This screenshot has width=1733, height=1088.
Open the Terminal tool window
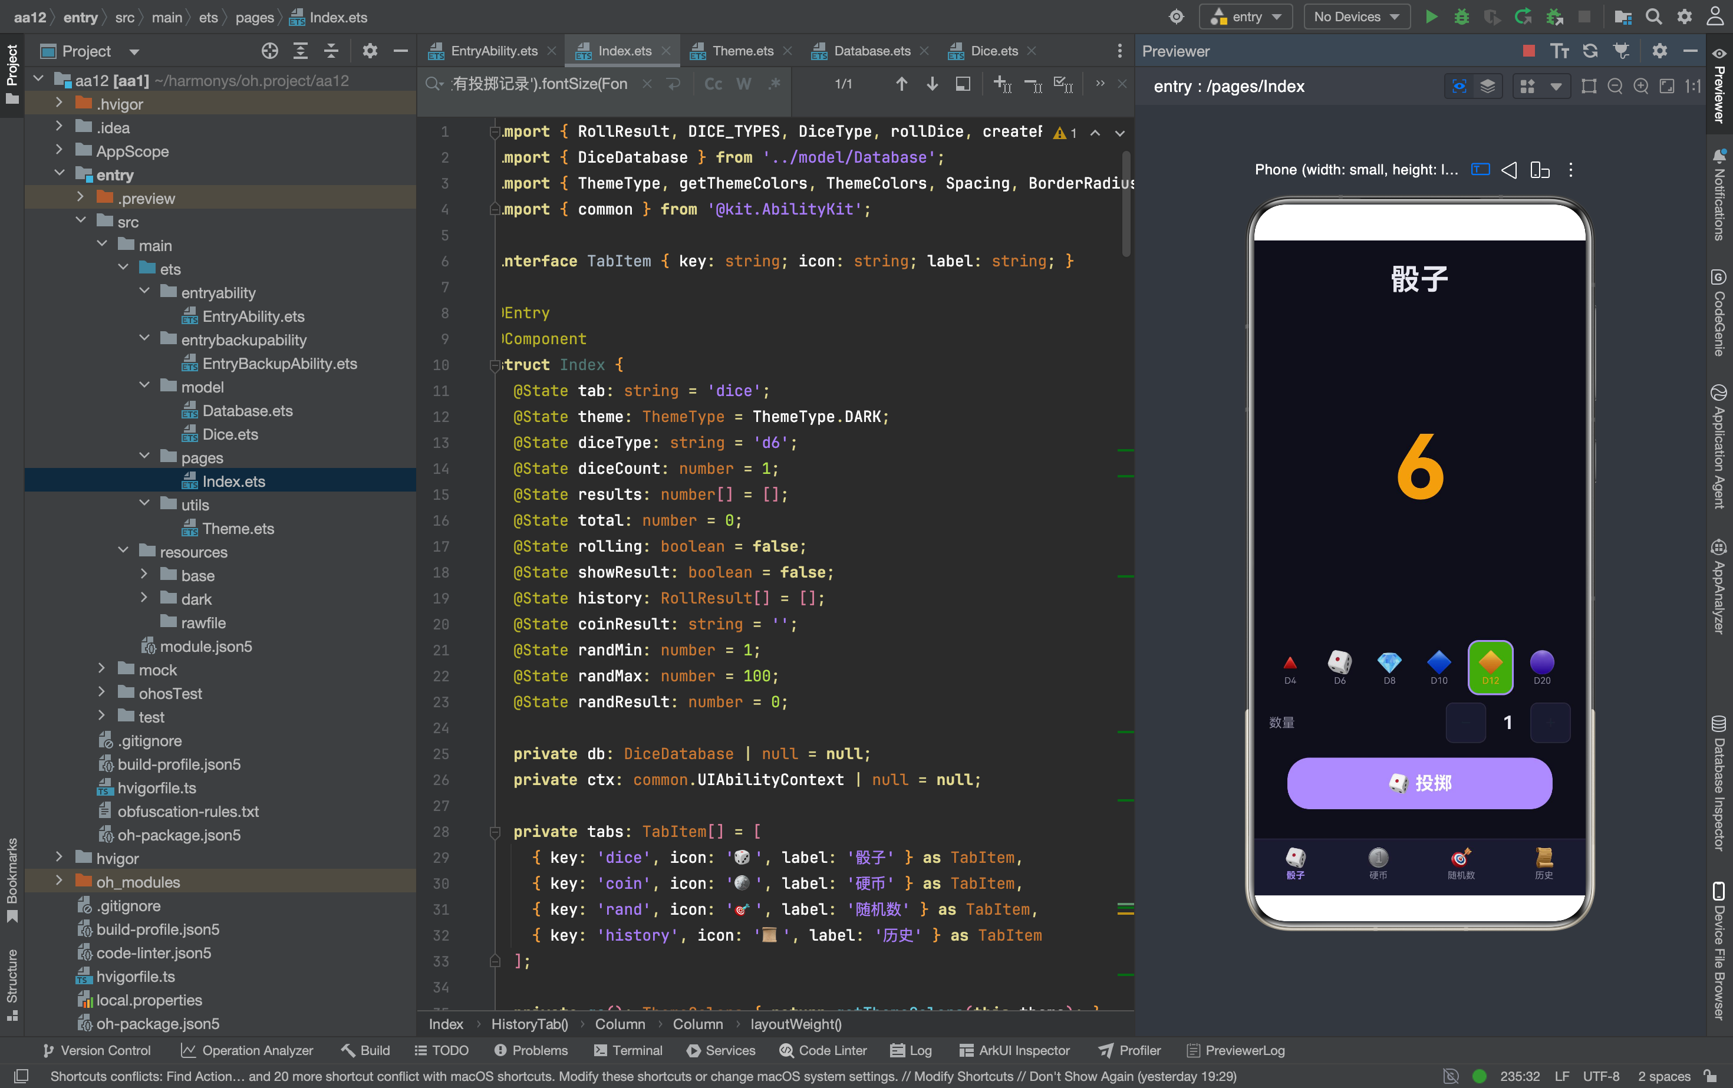point(628,1051)
